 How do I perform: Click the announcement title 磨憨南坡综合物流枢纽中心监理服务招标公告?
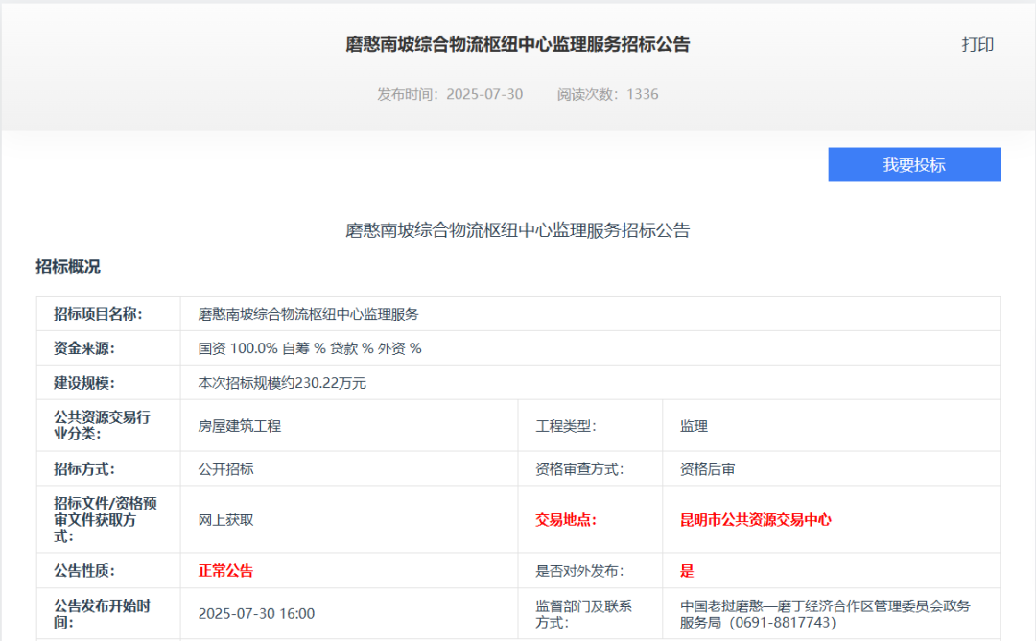coord(518,44)
